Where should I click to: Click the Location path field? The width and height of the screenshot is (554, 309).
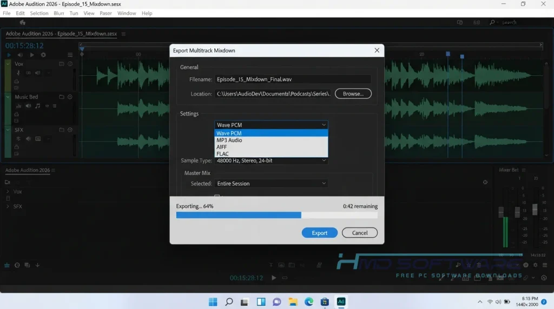tap(273, 93)
